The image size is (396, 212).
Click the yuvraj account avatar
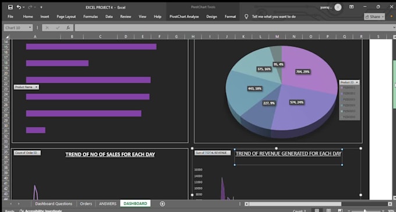click(338, 7)
